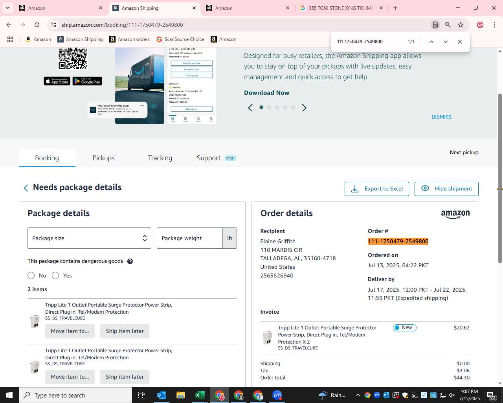Click first item's Ship item later button

pos(125,331)
